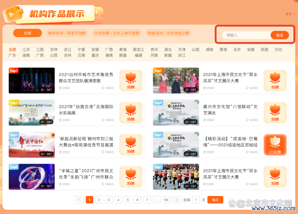The height and width of the screenshot is (214, 298).
Task: Open the 羊城之夏 dancer thumbnail
Action: pyautogui.click(x=32, y=177)
